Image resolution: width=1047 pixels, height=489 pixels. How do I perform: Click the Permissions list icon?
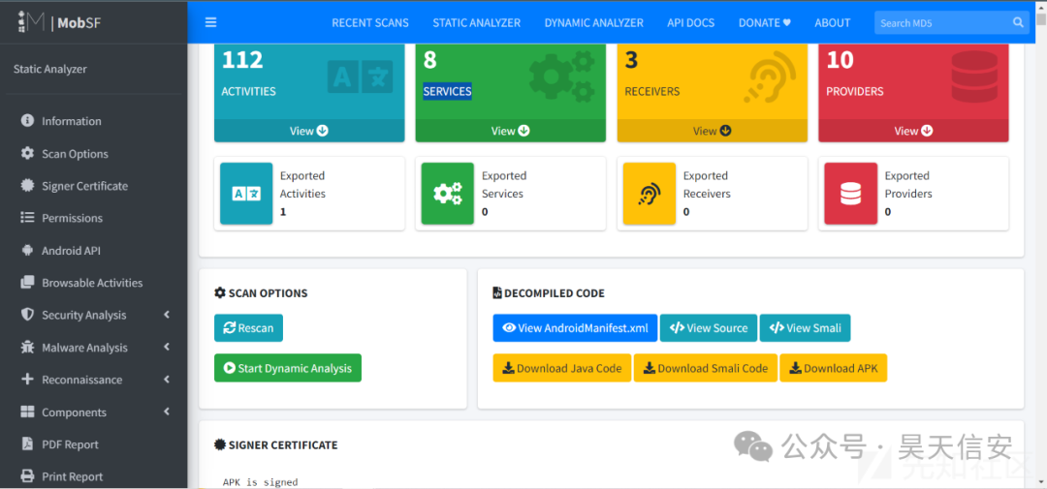[x=27, y=218]
